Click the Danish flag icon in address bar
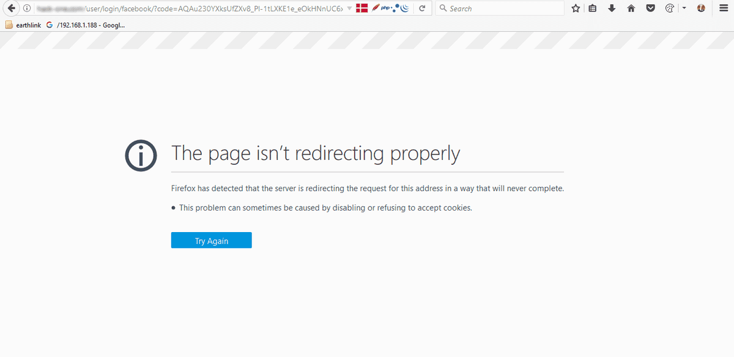 (x=361, y=9)
